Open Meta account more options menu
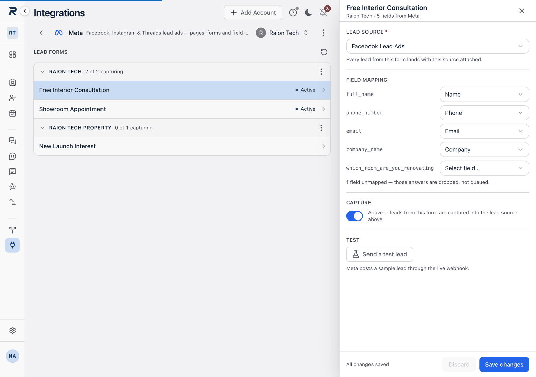 323,33
